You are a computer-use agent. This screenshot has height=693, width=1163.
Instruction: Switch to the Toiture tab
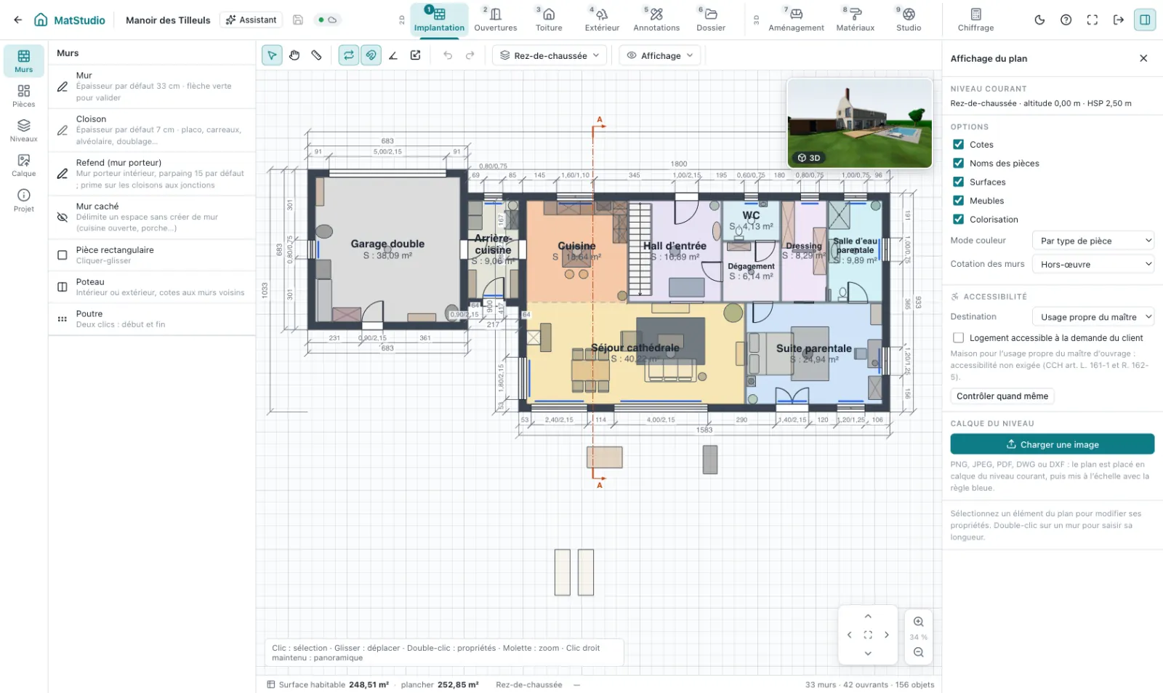pyautogui.click(x=549, y=20)
